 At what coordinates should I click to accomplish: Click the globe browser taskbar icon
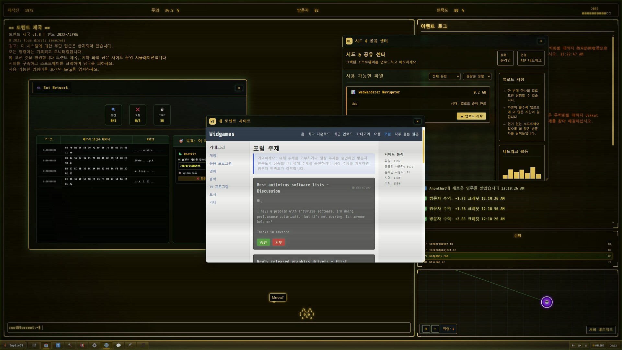(106, 345)
